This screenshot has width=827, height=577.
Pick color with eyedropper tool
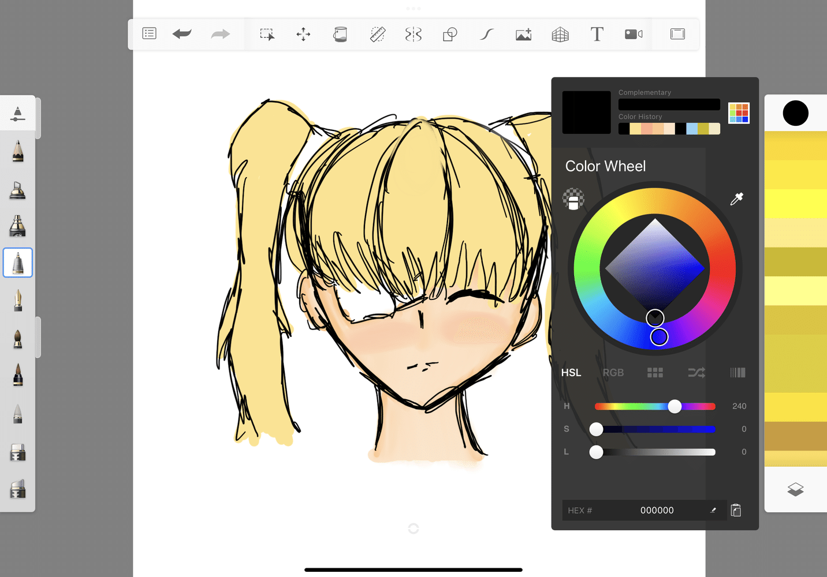(x=736, y=199)
